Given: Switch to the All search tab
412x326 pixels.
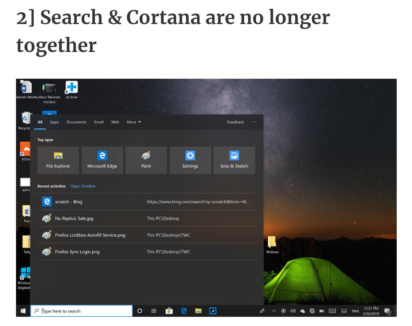Looking at the screenshot, I should point(40,122).
